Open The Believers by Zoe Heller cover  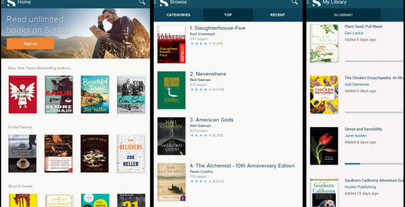(131, 154)
